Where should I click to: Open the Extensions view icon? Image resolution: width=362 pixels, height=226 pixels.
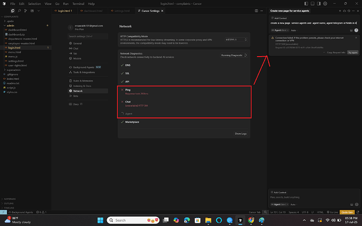pyautogui.click(x=32, y=11)
